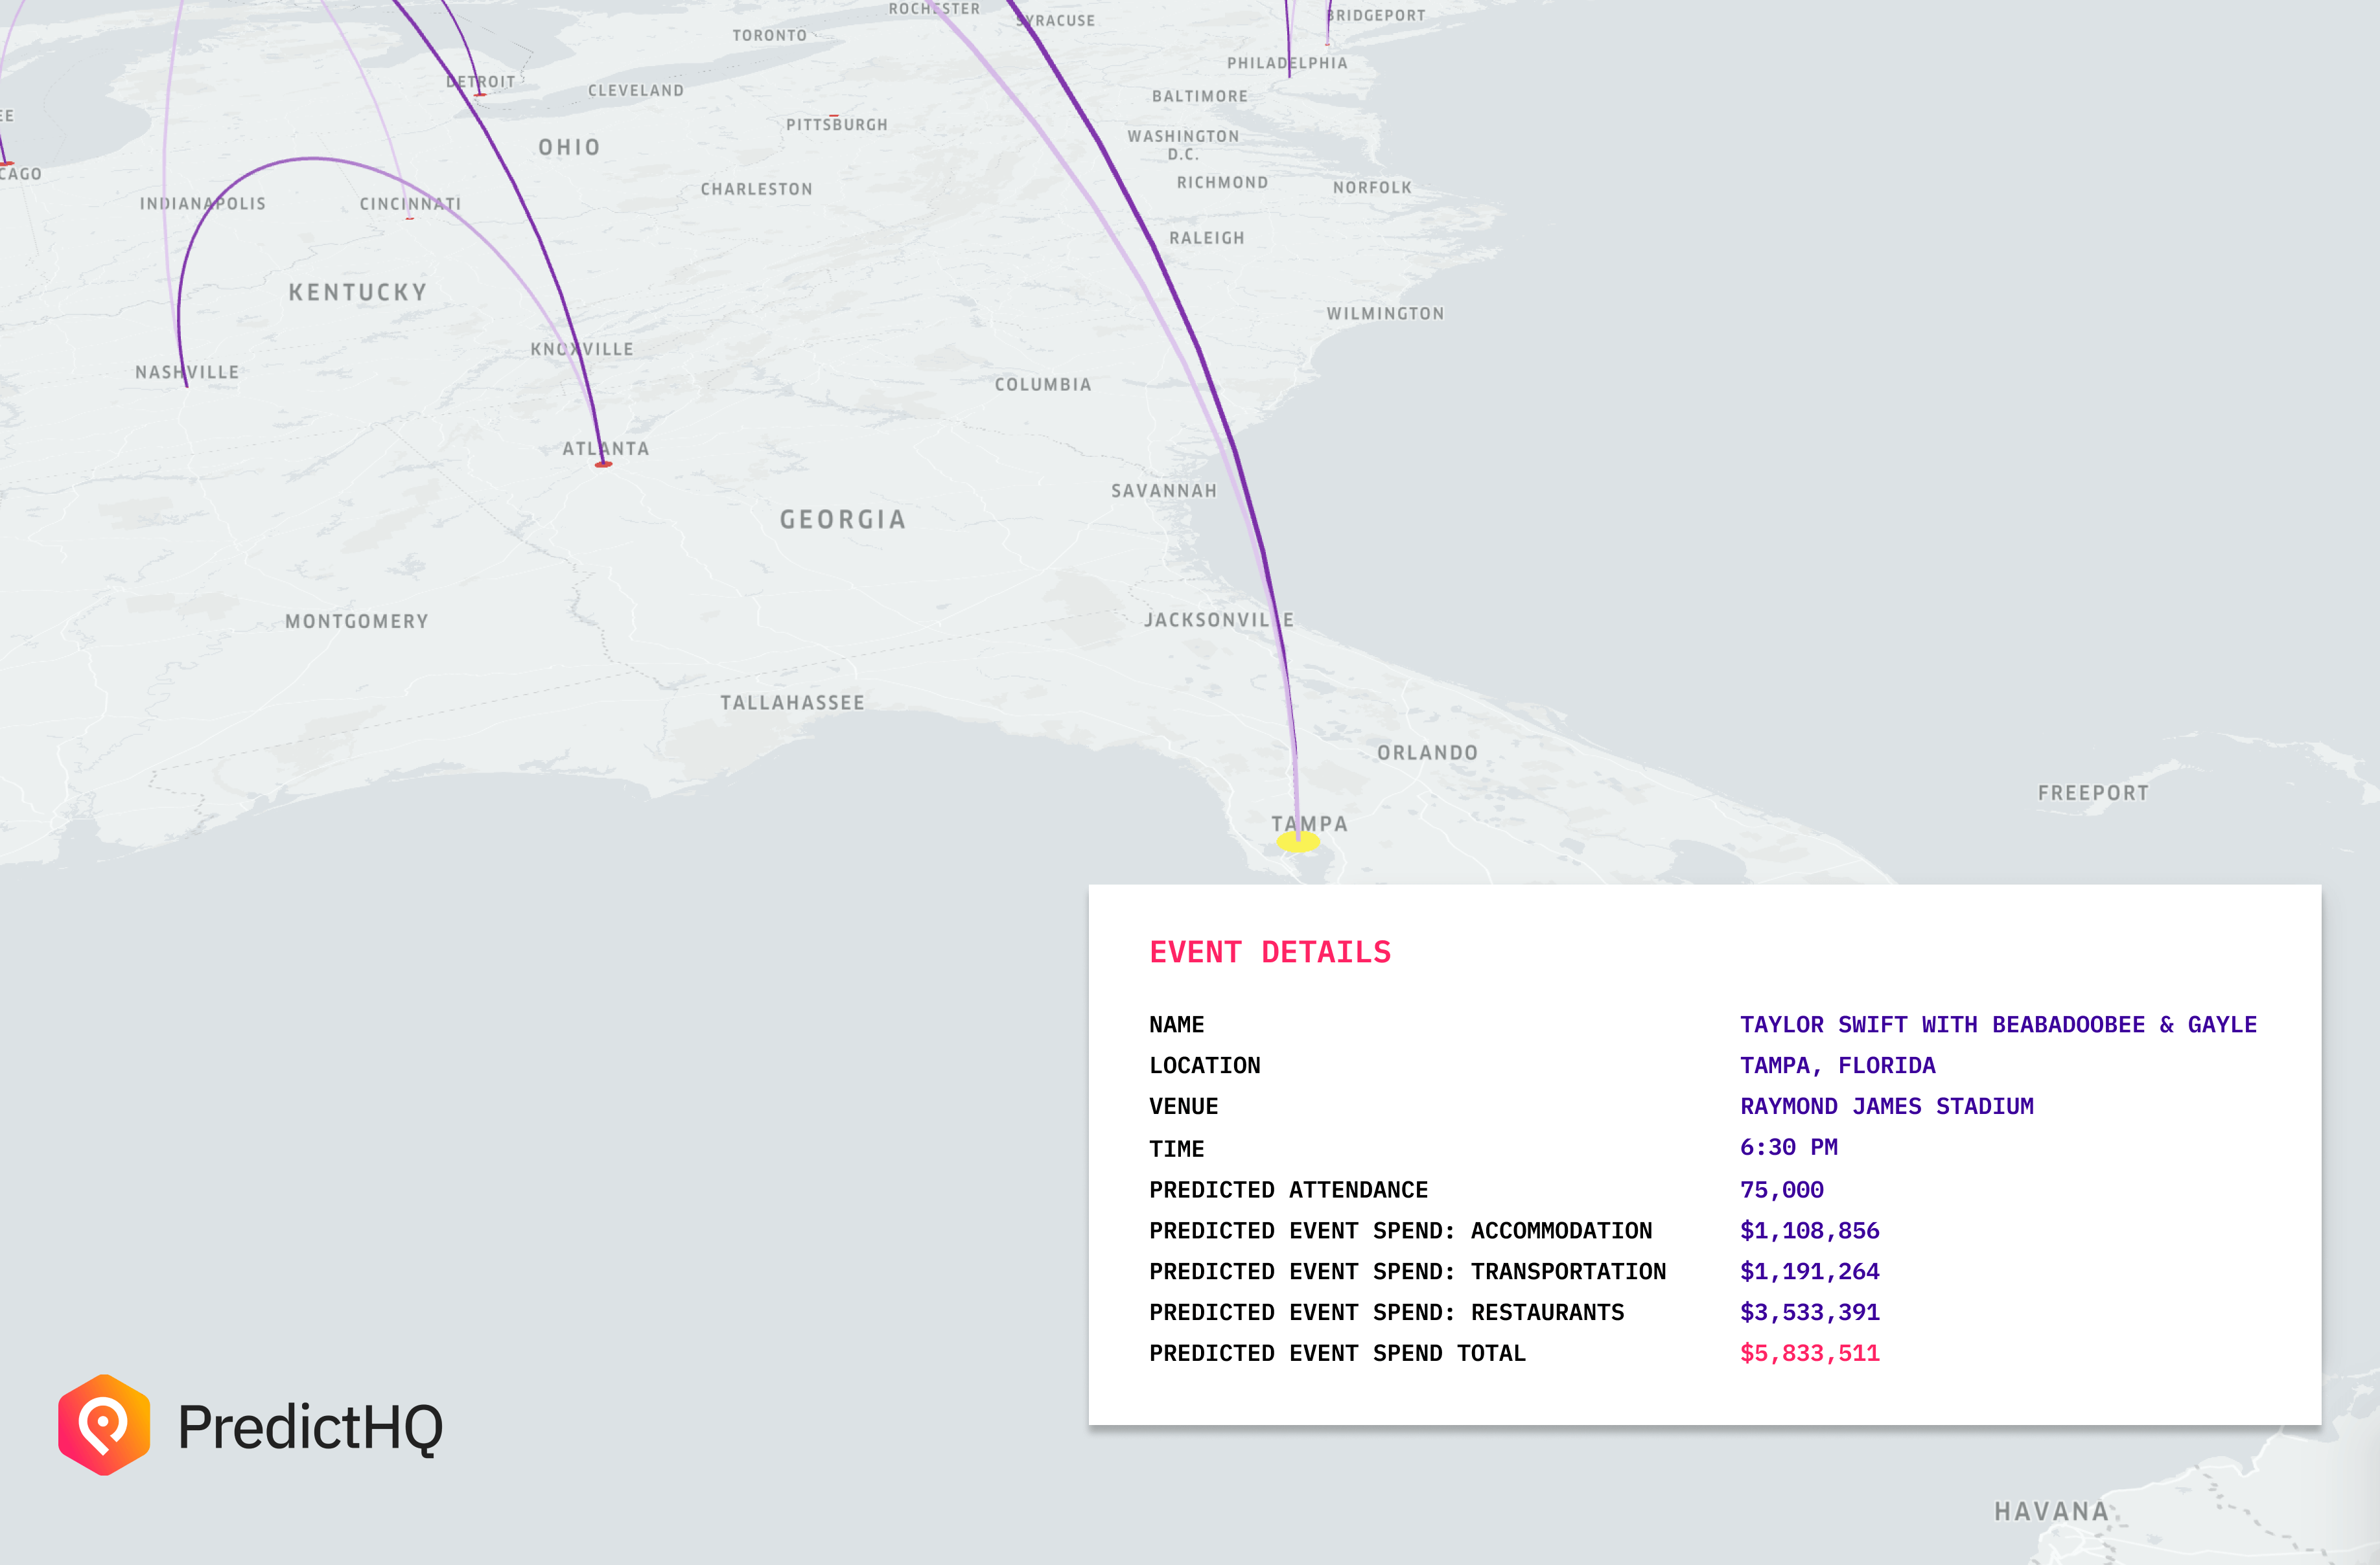The image size is (2380, 1565).
Task: Click the total spend $5,833,511 value
Action: [1809, 1352]
